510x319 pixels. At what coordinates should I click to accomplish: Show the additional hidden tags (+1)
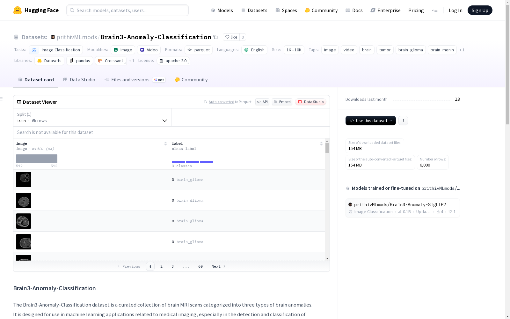coord(462,50)
